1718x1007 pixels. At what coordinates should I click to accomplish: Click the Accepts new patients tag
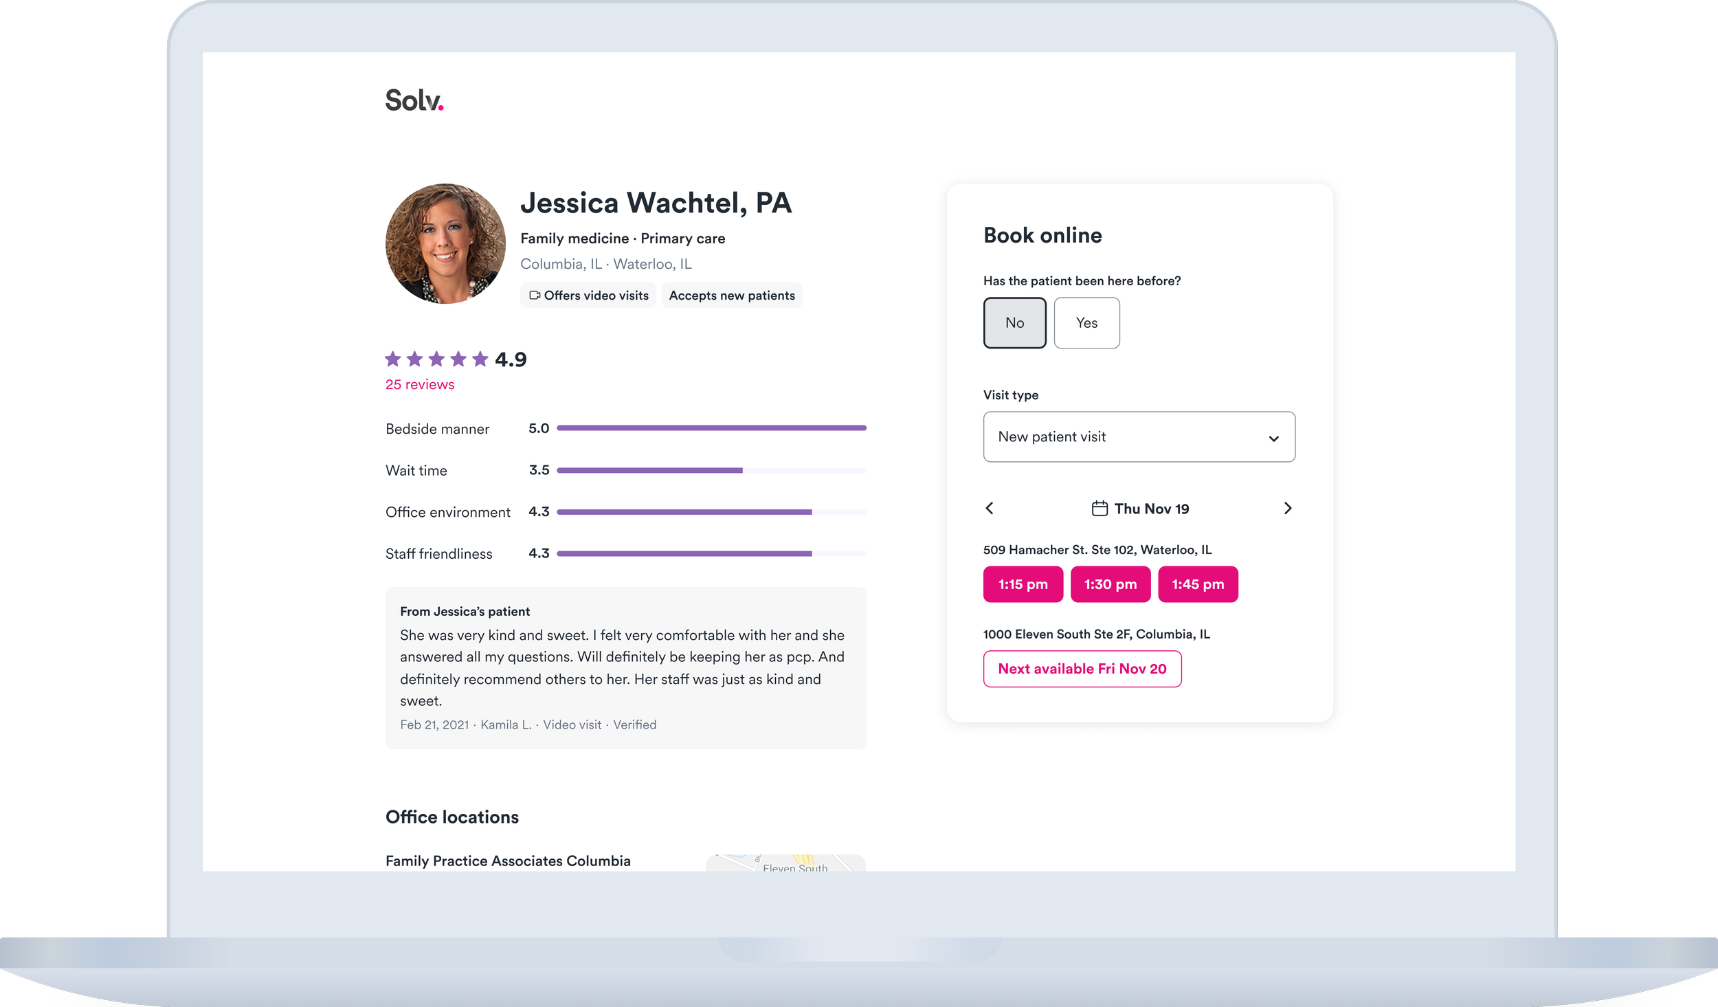tap(731, 296)
